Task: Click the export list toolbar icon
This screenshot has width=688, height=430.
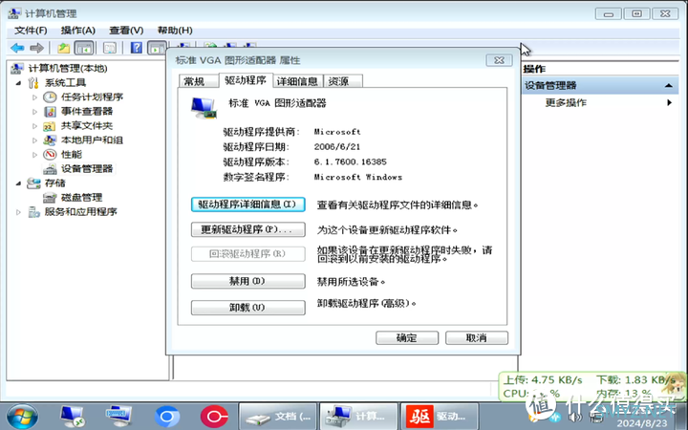Action: pyautogui.click(x=110, y=48)
